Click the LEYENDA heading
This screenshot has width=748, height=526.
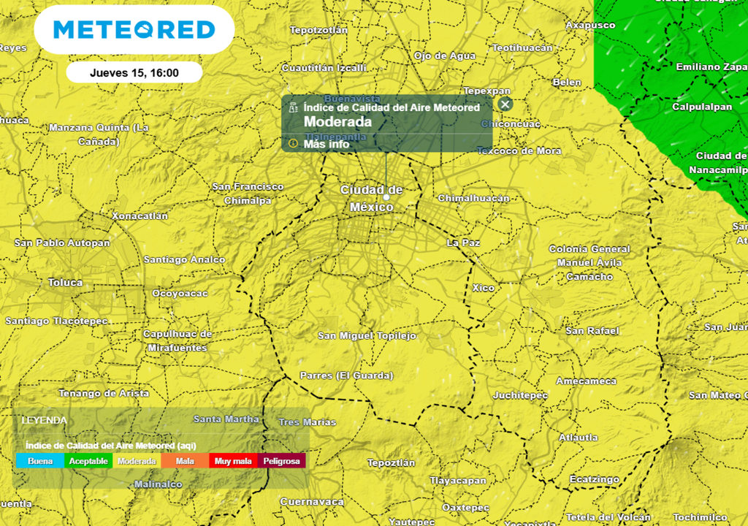(44, 421)
